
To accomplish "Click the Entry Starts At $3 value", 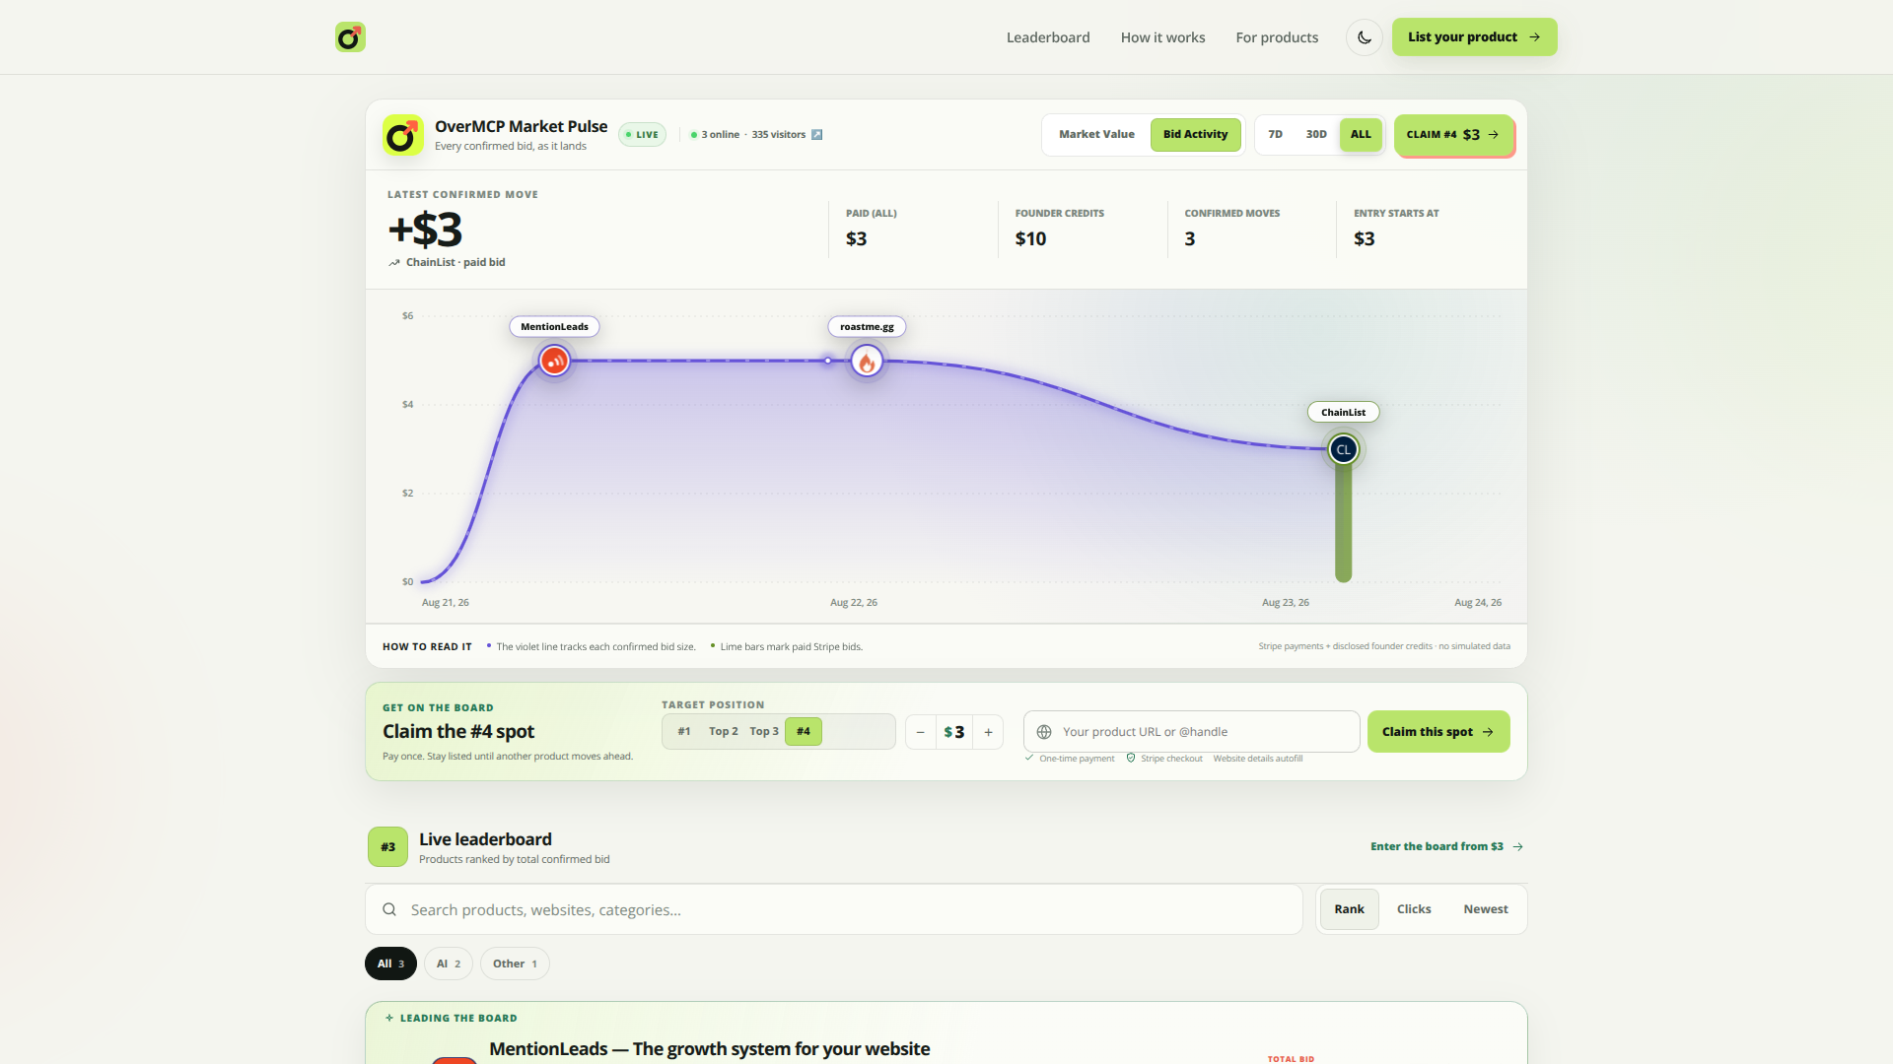I will point(1364,239).
